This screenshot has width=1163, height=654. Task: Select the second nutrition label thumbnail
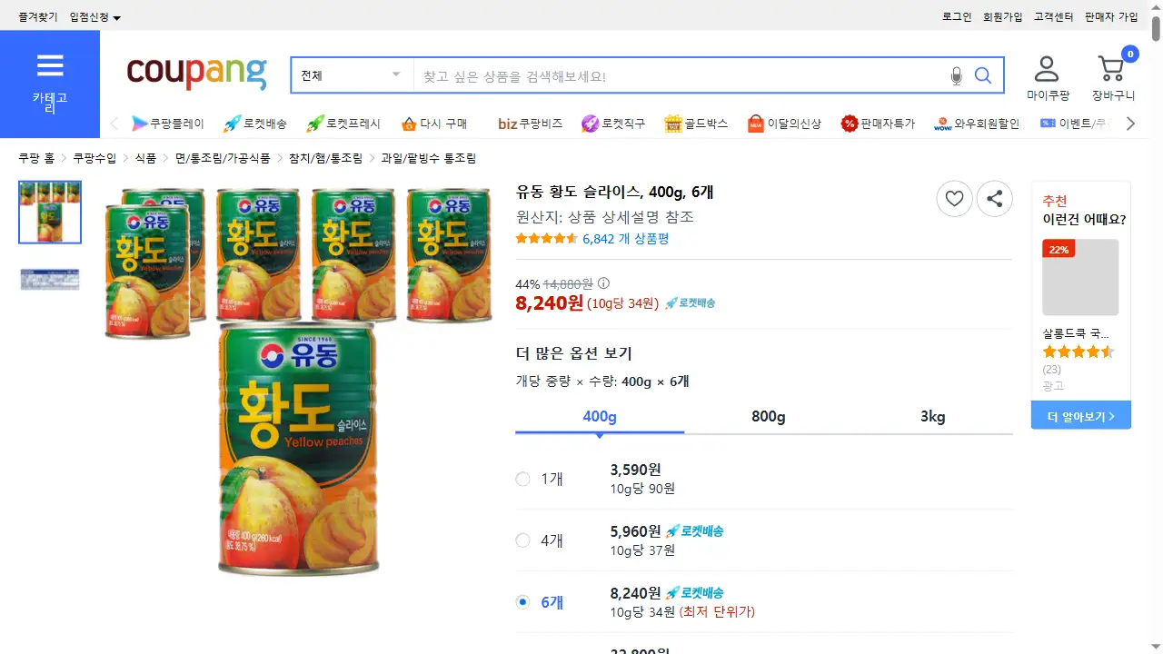click(x=50, y=280)
